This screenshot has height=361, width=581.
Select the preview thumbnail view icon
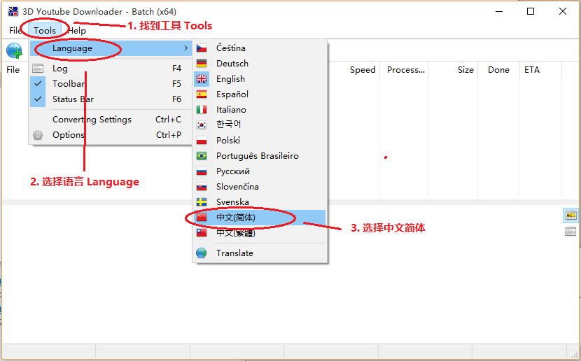(570, 215)
